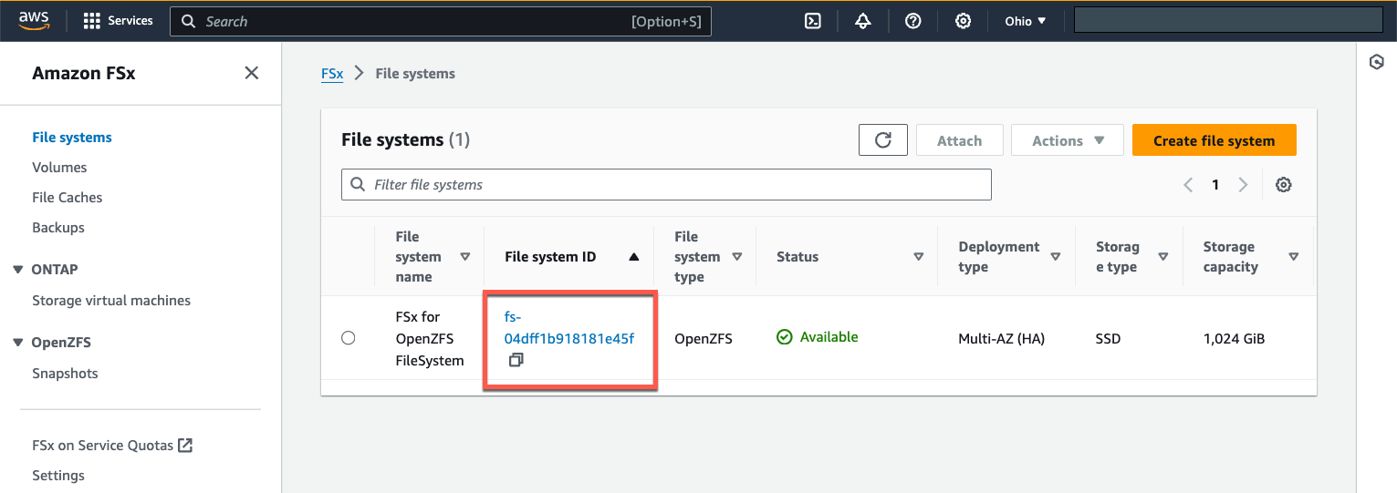Open the settings gear in top bar
Screen dimensions: 1397x493
click(x=963, y=21)
